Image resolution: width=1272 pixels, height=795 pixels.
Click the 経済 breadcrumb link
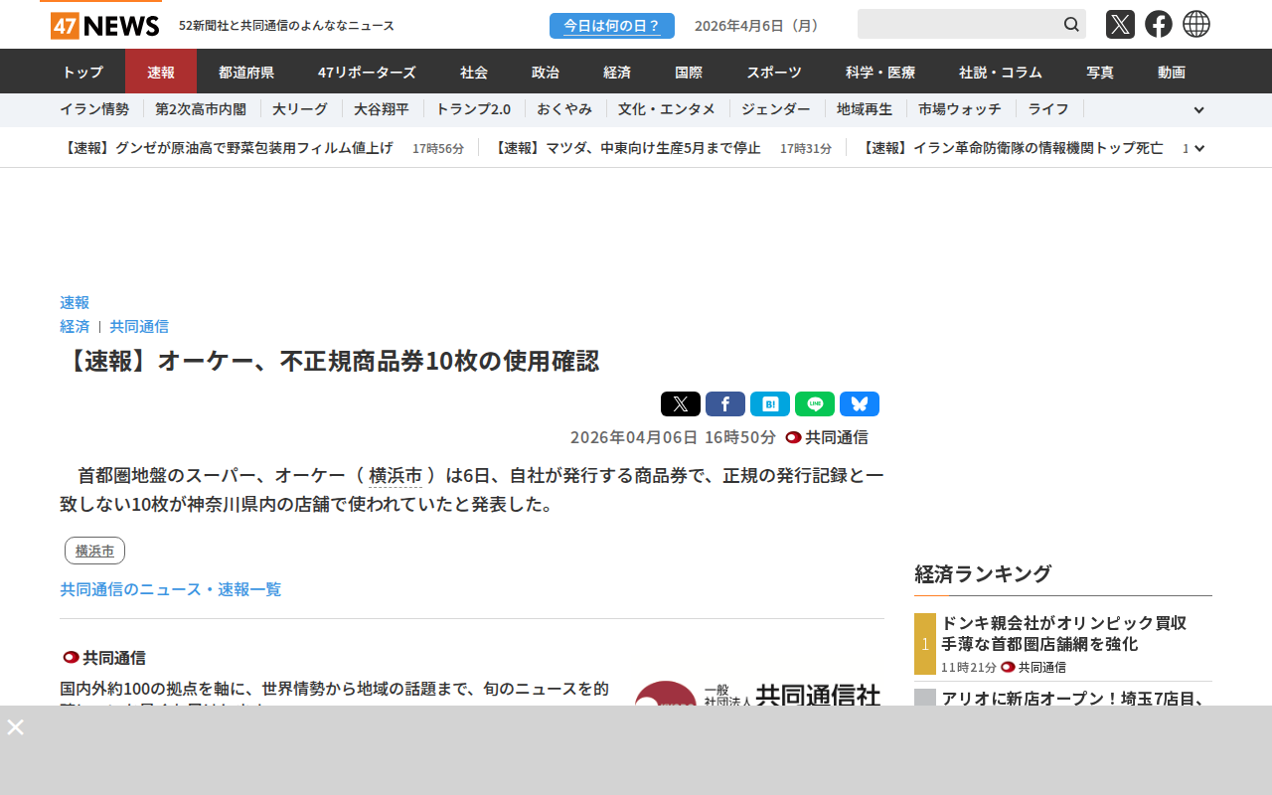click(x=75, y=326)
